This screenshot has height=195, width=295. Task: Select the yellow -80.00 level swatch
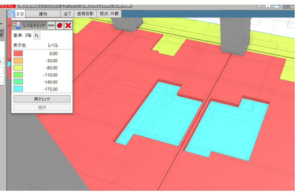[x=18, y=68]
